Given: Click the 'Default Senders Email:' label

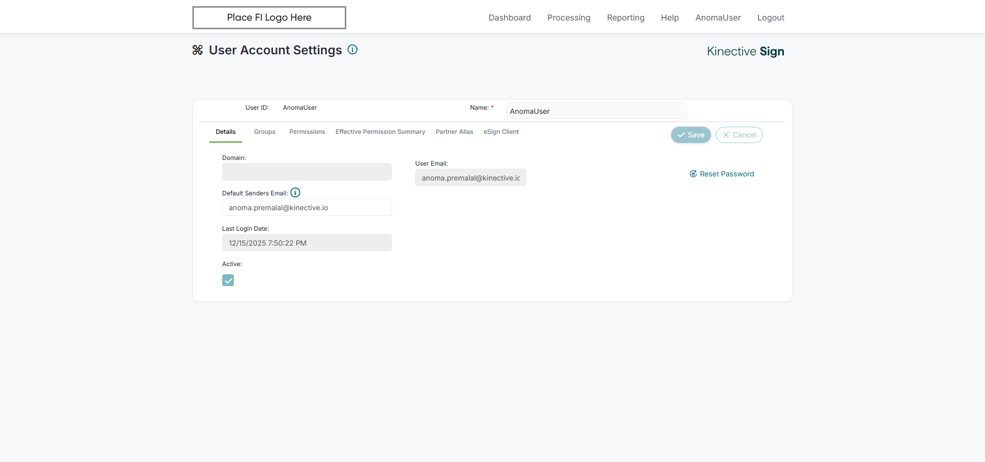Looking at the screenshot, I should pyautogui.click(x=255, y=193).
